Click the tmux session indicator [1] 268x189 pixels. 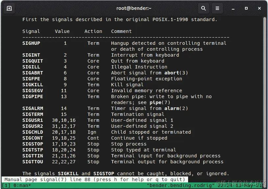[x=6, y=185]
